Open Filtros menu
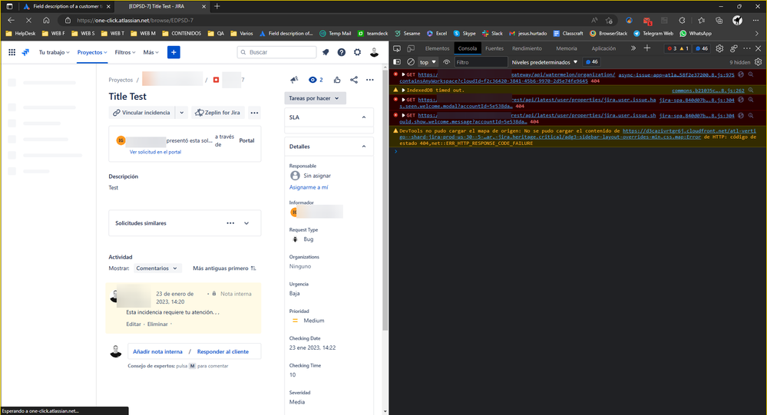This screenshot has height=415, width=767. pos(124,52)
